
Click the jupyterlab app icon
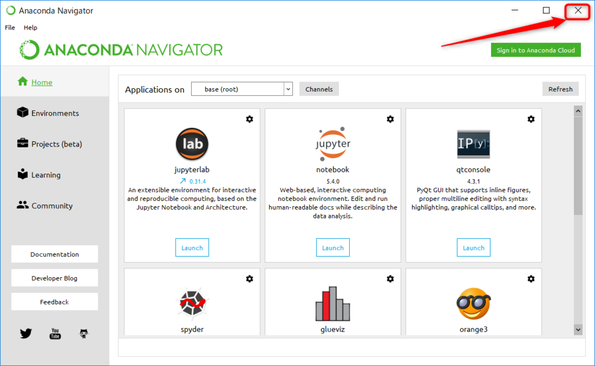[x=192, y=144]
